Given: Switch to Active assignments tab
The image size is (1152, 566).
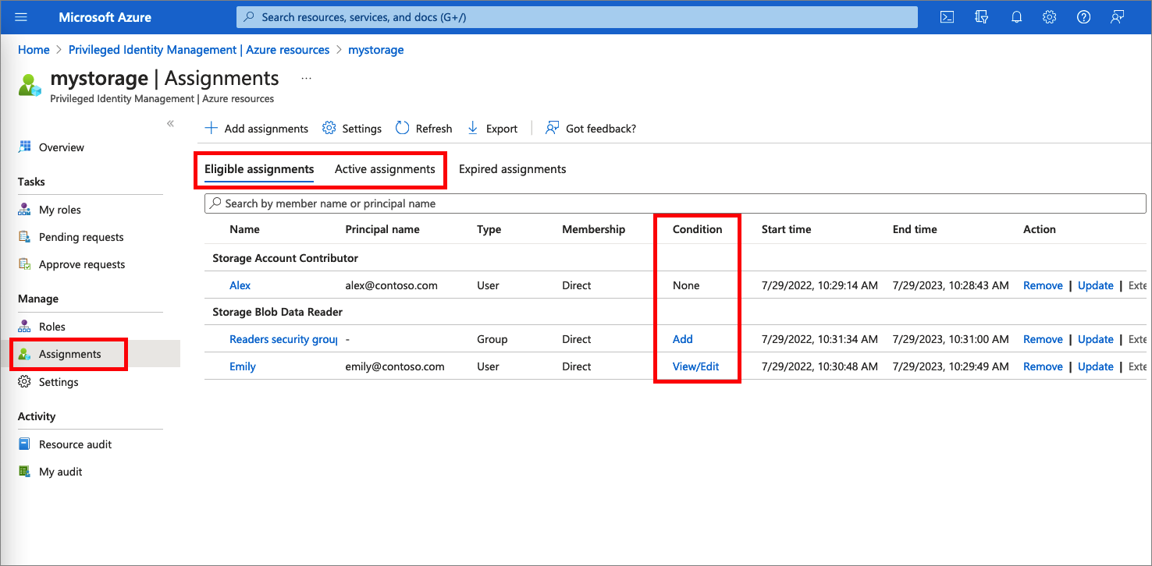Looking at the screenshot, I should (x=385, y=169).
